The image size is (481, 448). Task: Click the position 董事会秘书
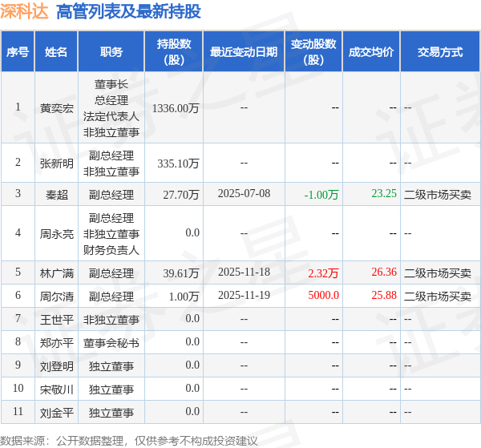tap(111, 343)
